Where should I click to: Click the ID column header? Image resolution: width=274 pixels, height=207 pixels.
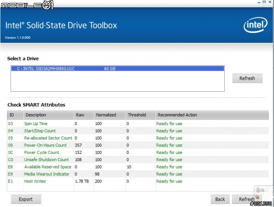pos(15,115)
